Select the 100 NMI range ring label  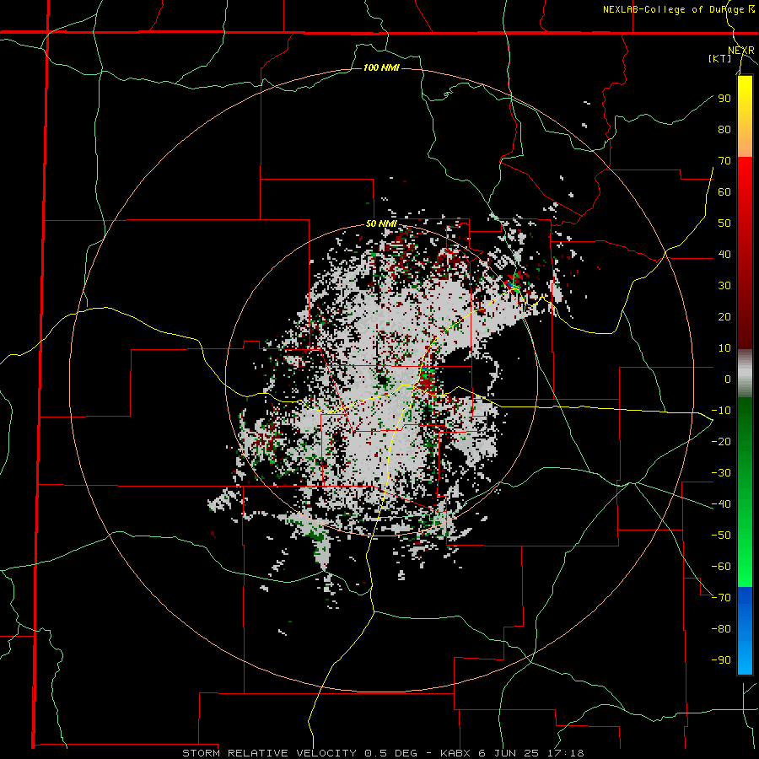381,67
